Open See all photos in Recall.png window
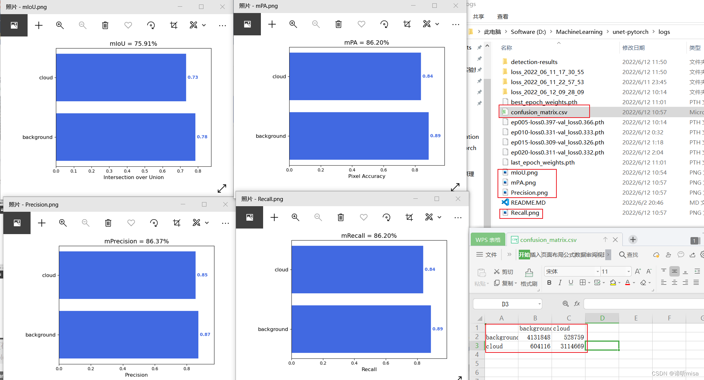This screenshot has width=704, height=380. (249, 217)
